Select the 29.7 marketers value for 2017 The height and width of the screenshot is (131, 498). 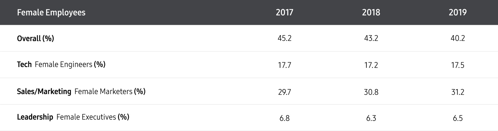(x=285, y=92)
